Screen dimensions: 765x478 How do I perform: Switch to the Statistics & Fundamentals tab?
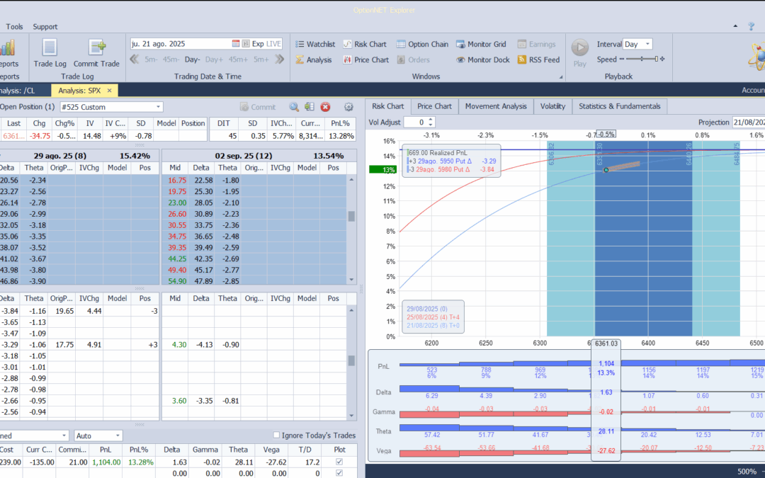click(619, 106)
